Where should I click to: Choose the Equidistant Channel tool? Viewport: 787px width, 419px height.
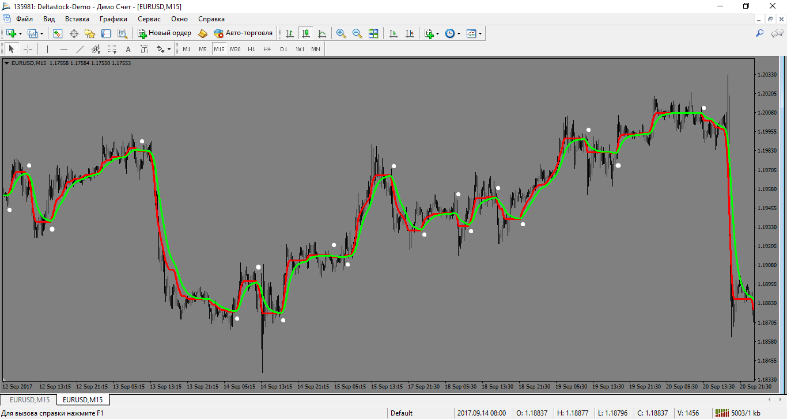tap(96, 49)
